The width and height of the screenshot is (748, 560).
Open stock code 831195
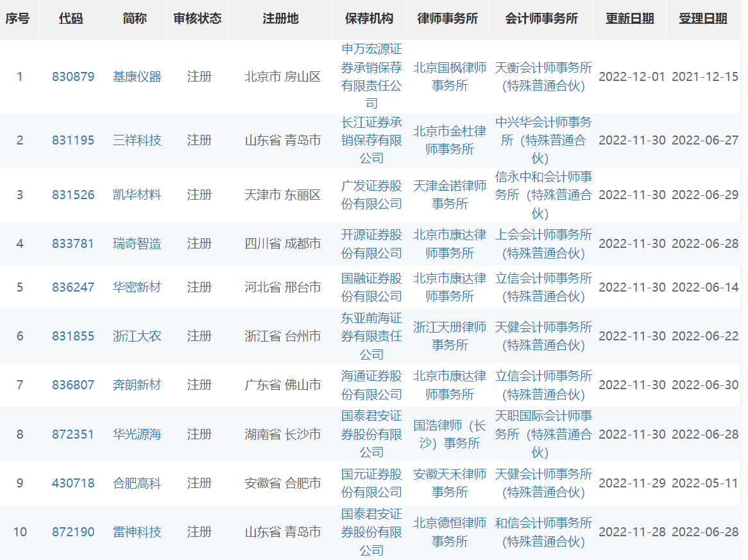tap(73, 141)
